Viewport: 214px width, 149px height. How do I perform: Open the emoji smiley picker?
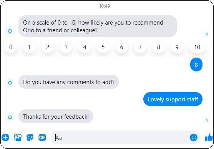point(194,137)
